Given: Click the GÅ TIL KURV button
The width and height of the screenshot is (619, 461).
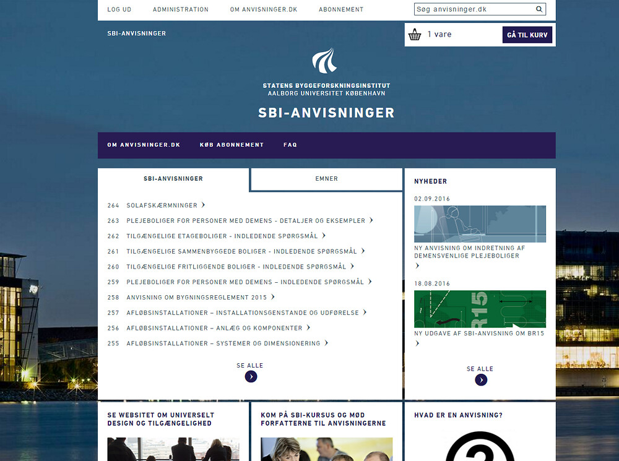Looking at the screenshot, I should (527, 35).
